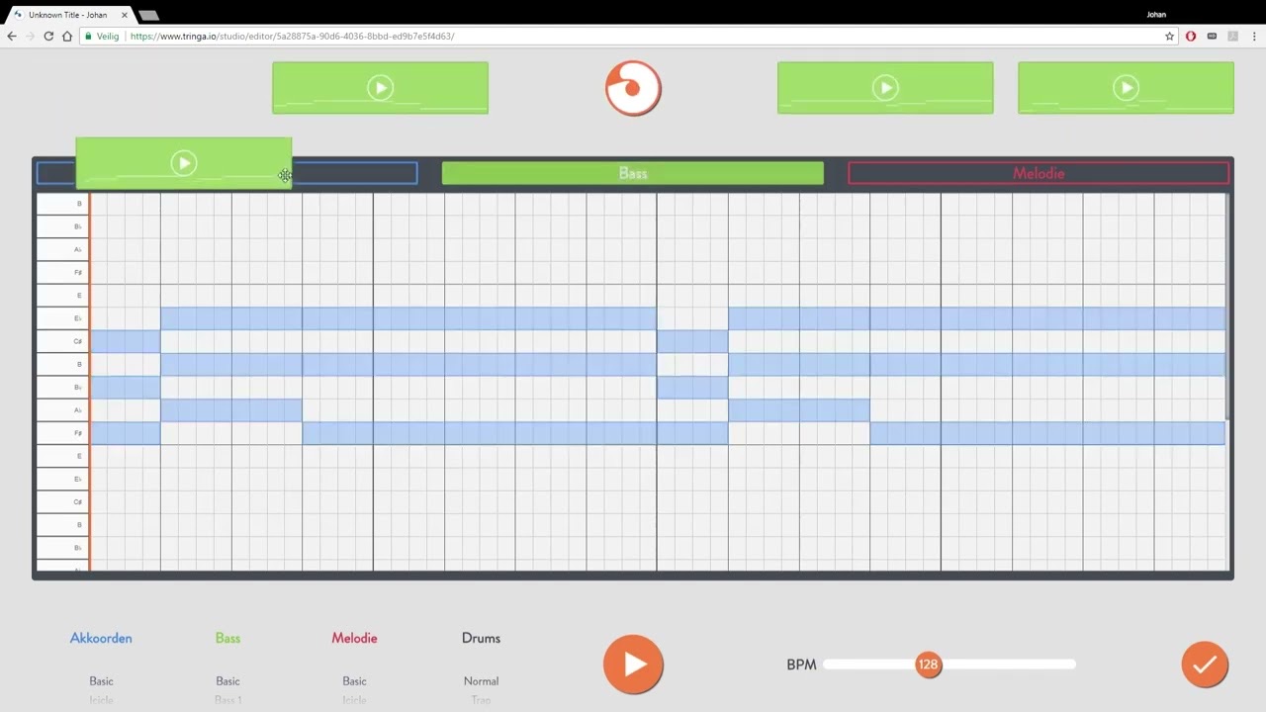This screenshot has height=712, width=1266.
Task: Go back in browser
Action: (12, 36)
